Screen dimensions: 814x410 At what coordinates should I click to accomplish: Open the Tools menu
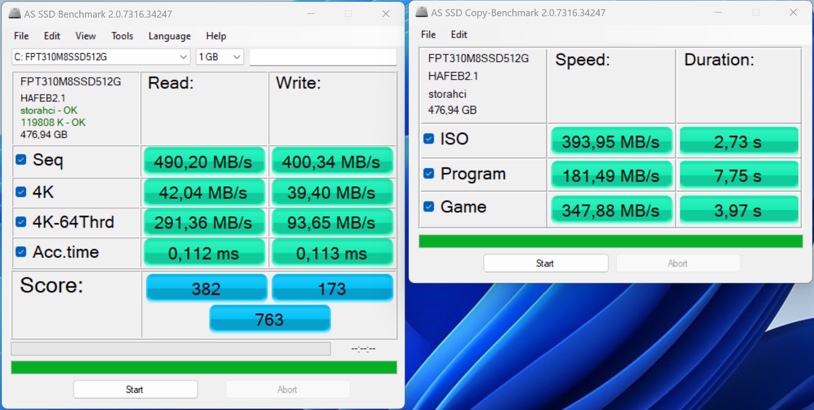tap(122, 36)
